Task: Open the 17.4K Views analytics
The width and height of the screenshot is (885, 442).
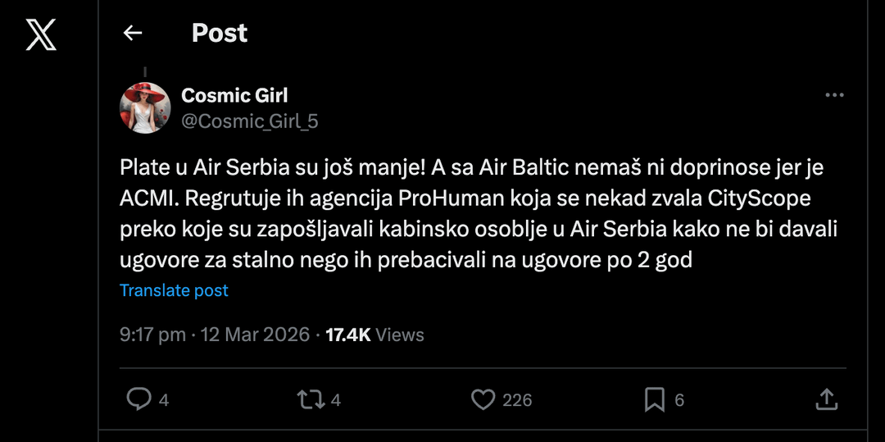Action: coord(374,335)
